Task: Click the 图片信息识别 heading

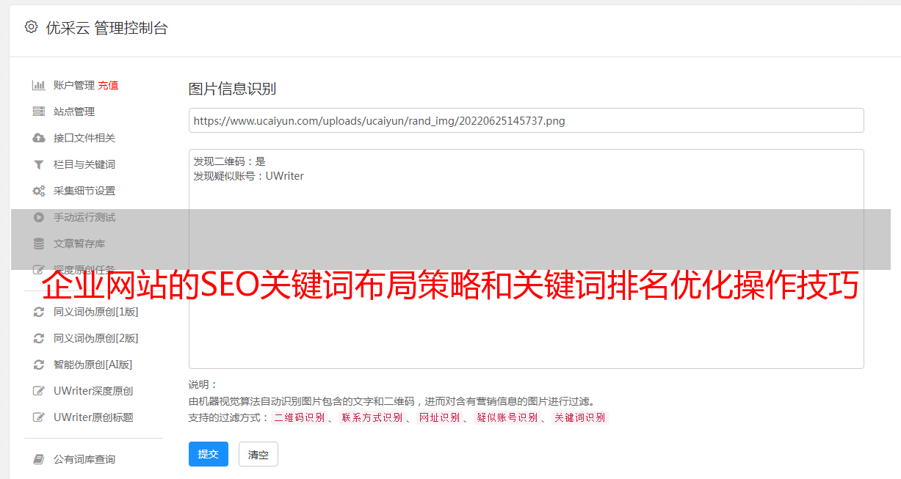Action: click(232, 89)
